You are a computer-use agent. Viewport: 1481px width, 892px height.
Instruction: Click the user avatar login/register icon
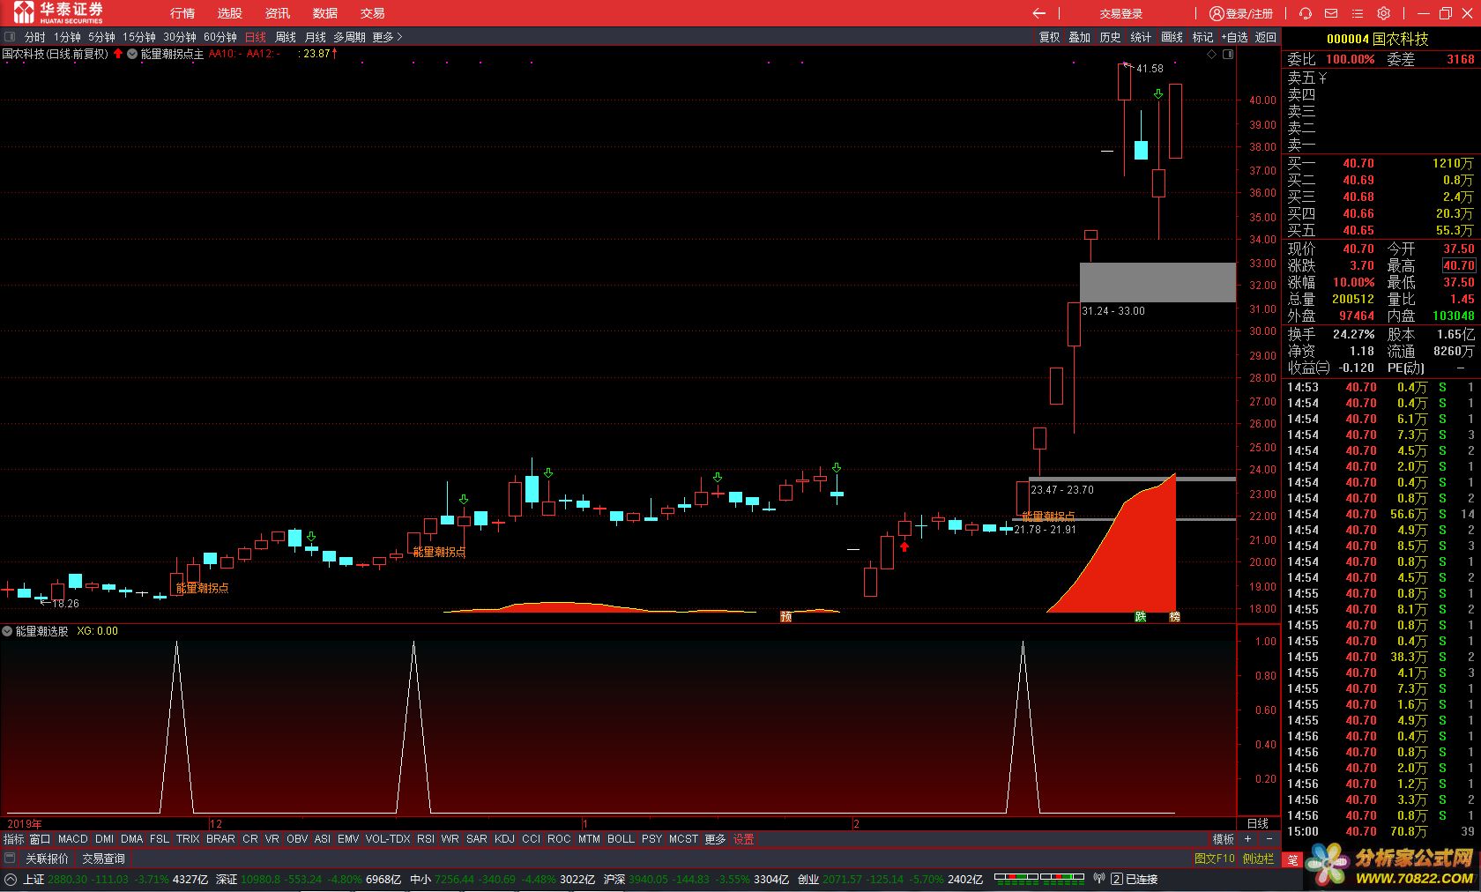click(1217, 13)
